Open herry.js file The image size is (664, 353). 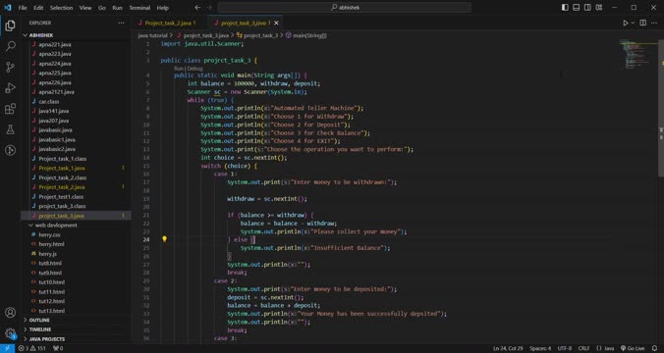(47, 254)
